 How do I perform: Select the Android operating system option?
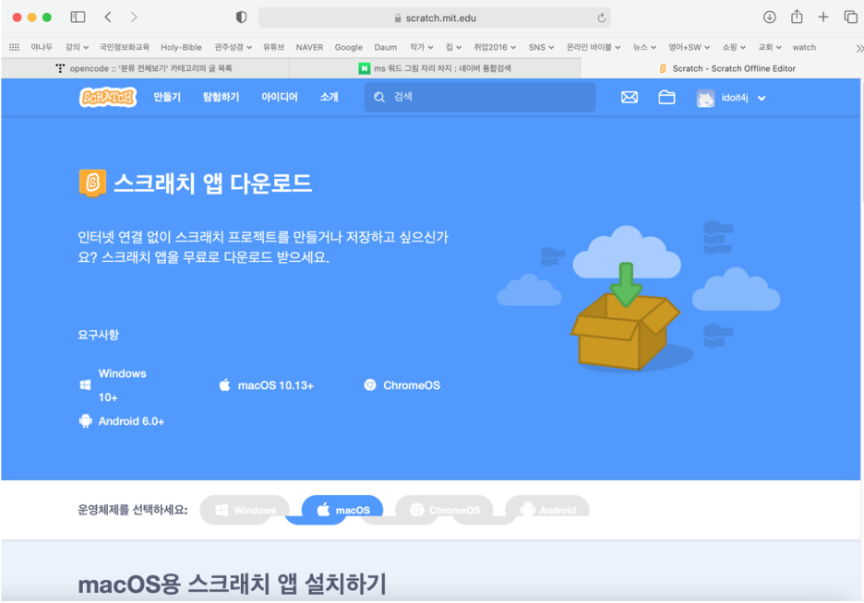point(546,510)
